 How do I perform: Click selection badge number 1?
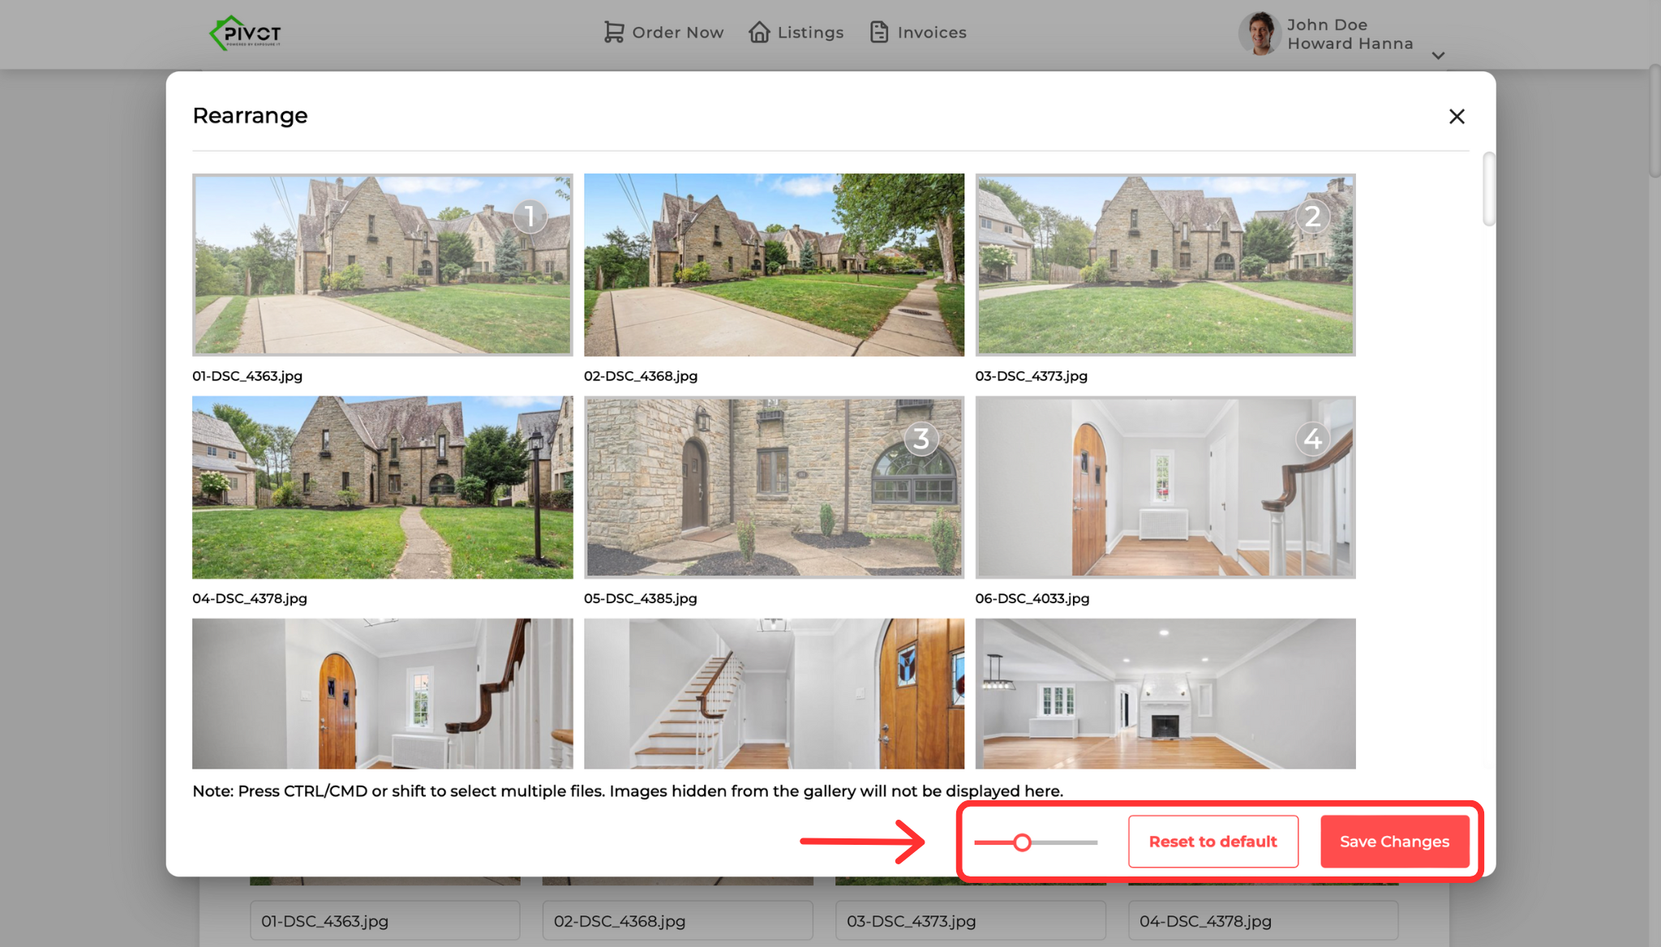tap(530, 216)
